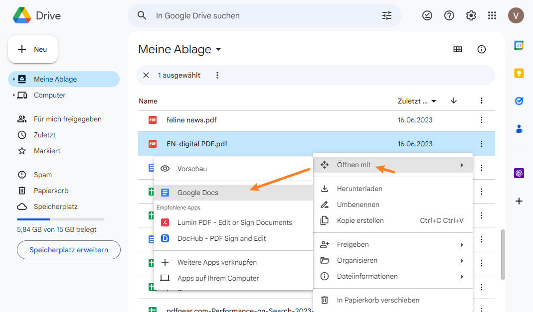Select Lumin PDF - Edit or Sign Documents
The image size is (533, 312).
(233, 222)
